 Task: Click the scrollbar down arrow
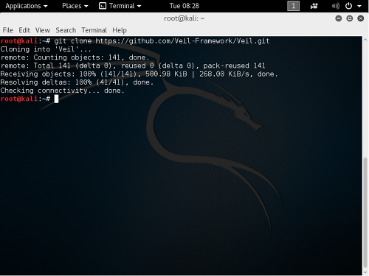click(365, 272)
